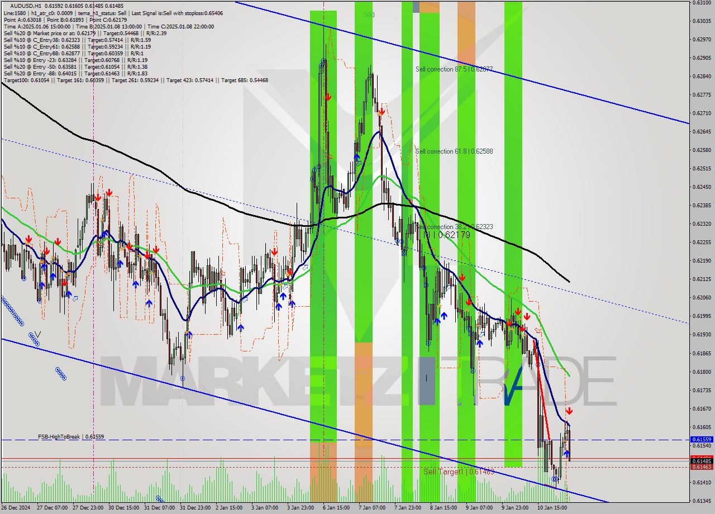
Task: Click the 0.61800 price axis label
Action: pyautogui.click(x=701, y=372)
